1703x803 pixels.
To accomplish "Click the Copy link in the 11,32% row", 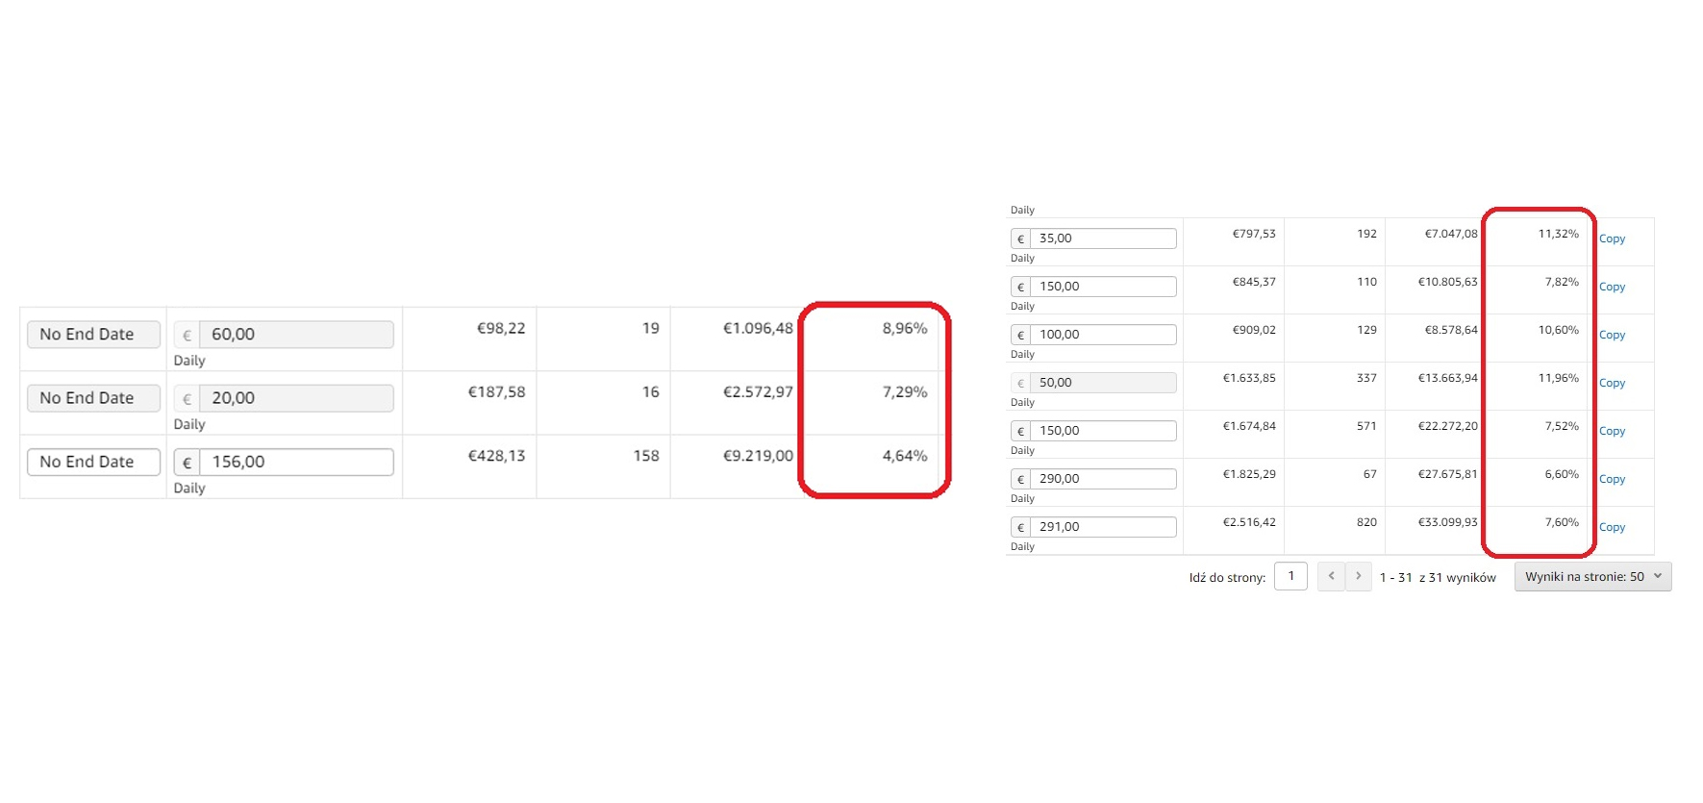I will (x=1612, y=238).
